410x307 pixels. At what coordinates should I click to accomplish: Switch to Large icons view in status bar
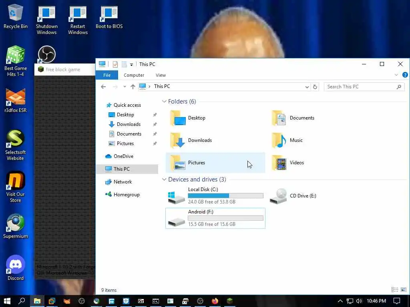404,289
